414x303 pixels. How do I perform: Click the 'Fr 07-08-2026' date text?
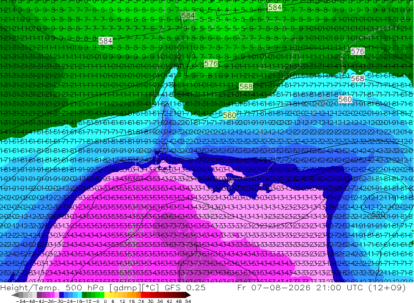[x=274, y=287]
